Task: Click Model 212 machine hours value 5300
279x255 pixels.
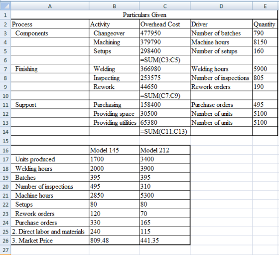Action: [x=165, y=195]
